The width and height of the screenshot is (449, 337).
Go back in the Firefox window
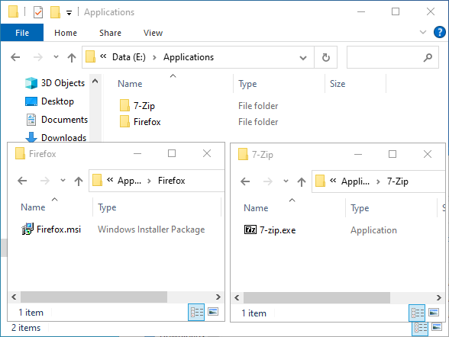22,181
